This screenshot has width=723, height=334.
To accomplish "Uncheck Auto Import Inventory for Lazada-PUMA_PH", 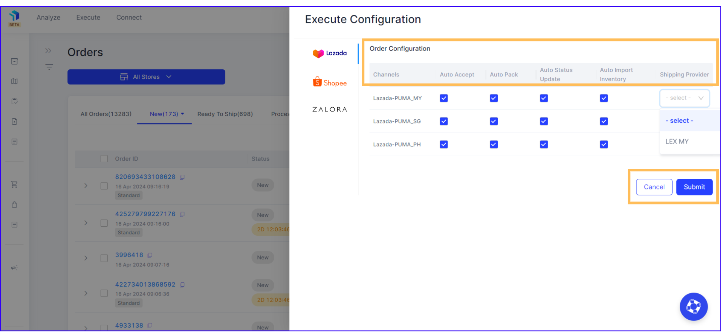I will [x=604, y=145].
